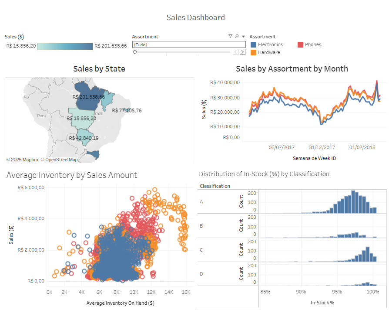Click the Assortment slider handle
This screenshot has width=389, height=310.
point(135,52)
